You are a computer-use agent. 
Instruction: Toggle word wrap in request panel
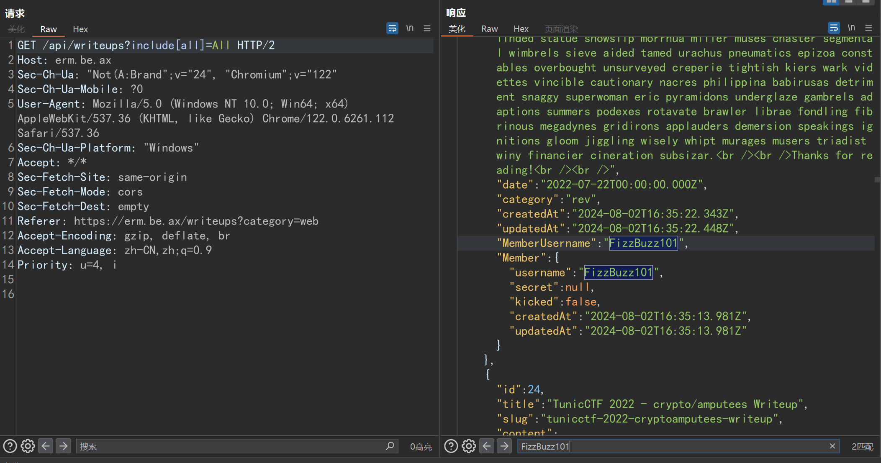[x=392, y=28]
